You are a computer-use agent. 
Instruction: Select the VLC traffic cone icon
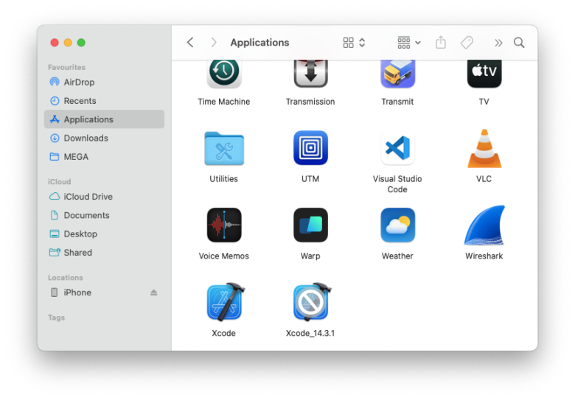(484, 148)
